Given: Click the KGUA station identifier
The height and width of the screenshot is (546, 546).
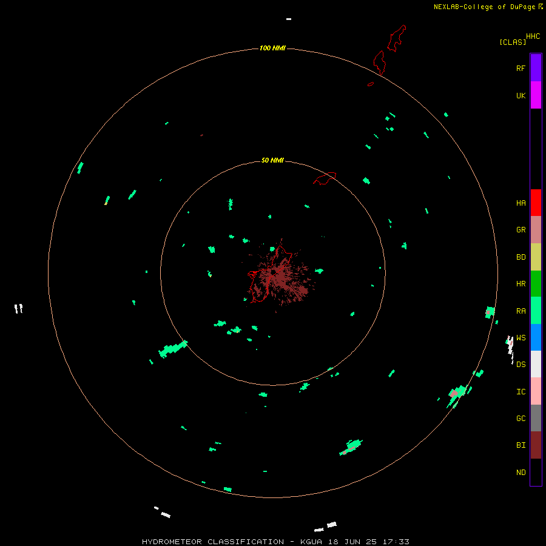Looking at the screenshot, I should pos(311,542).
